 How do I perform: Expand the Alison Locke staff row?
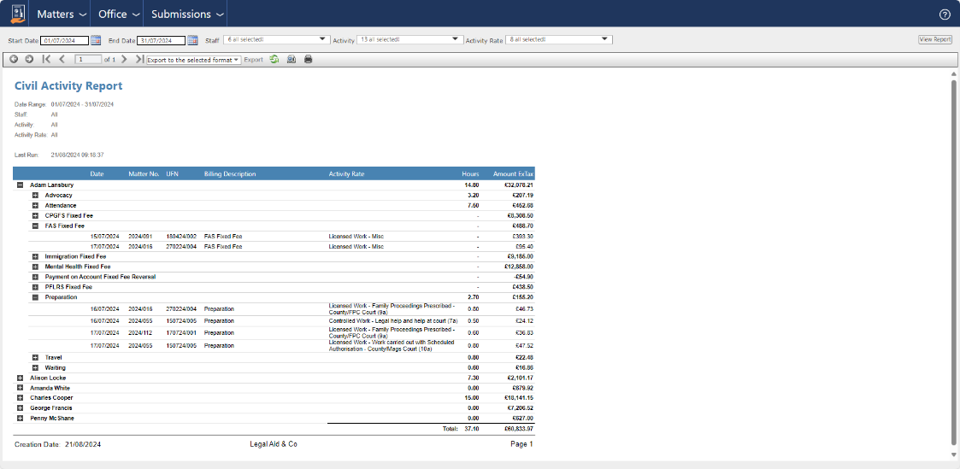coord(20,378)
